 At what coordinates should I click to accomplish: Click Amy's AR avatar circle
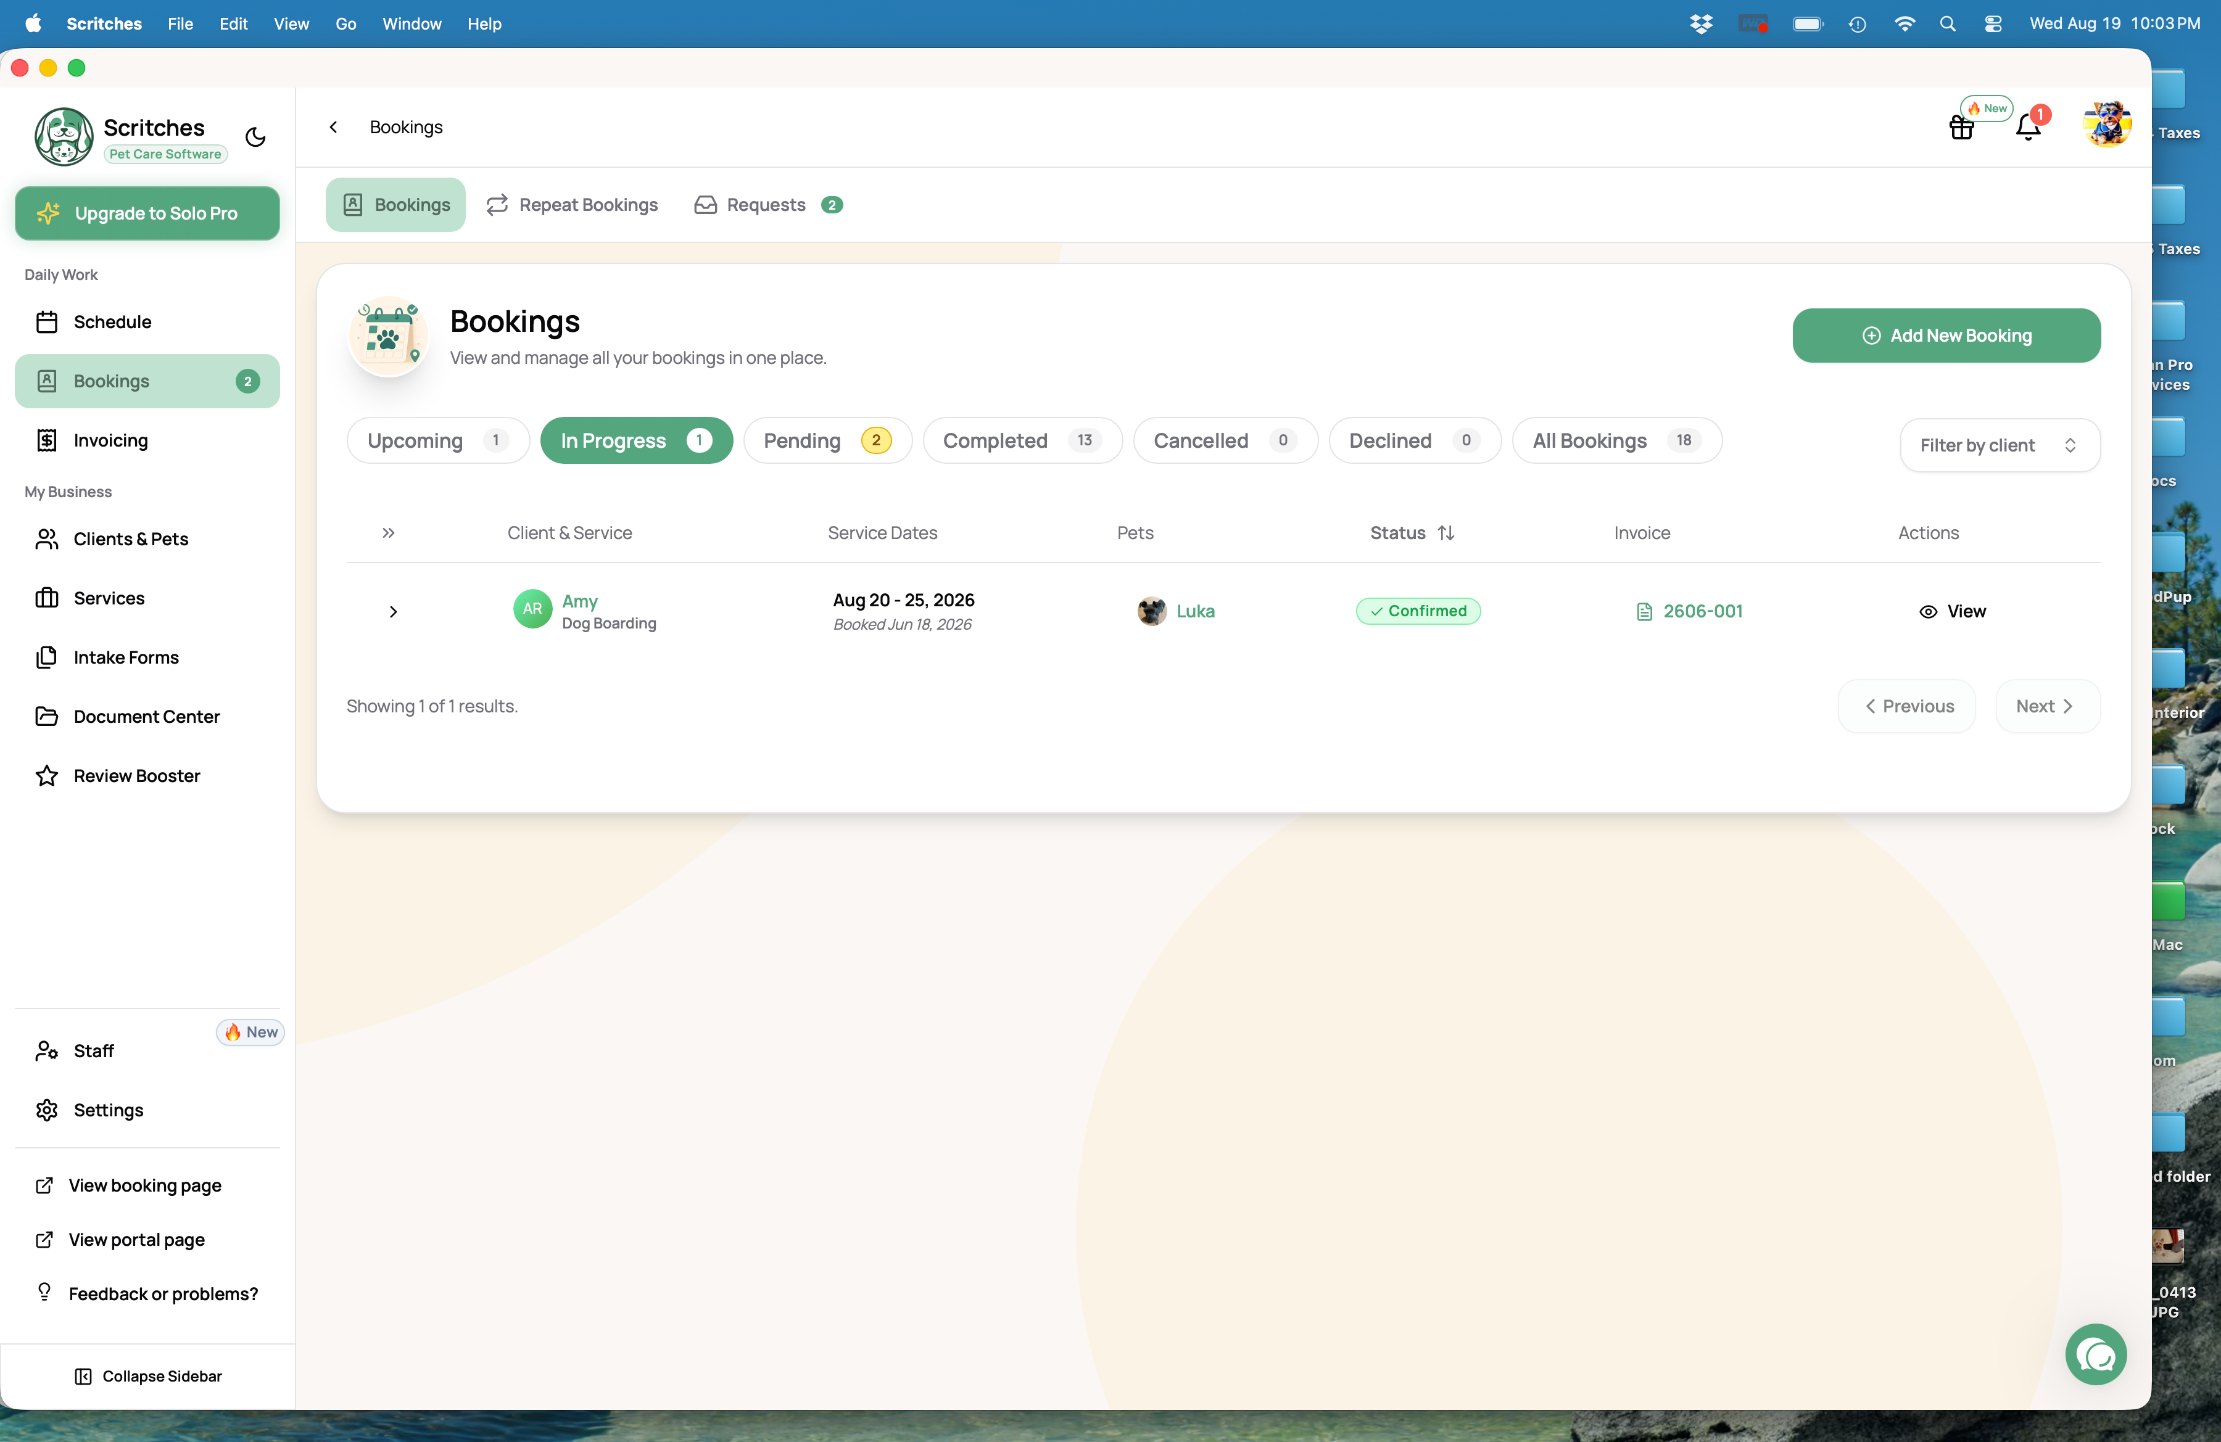[532, 609]
